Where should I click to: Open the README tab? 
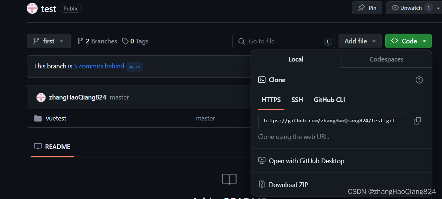52,147
